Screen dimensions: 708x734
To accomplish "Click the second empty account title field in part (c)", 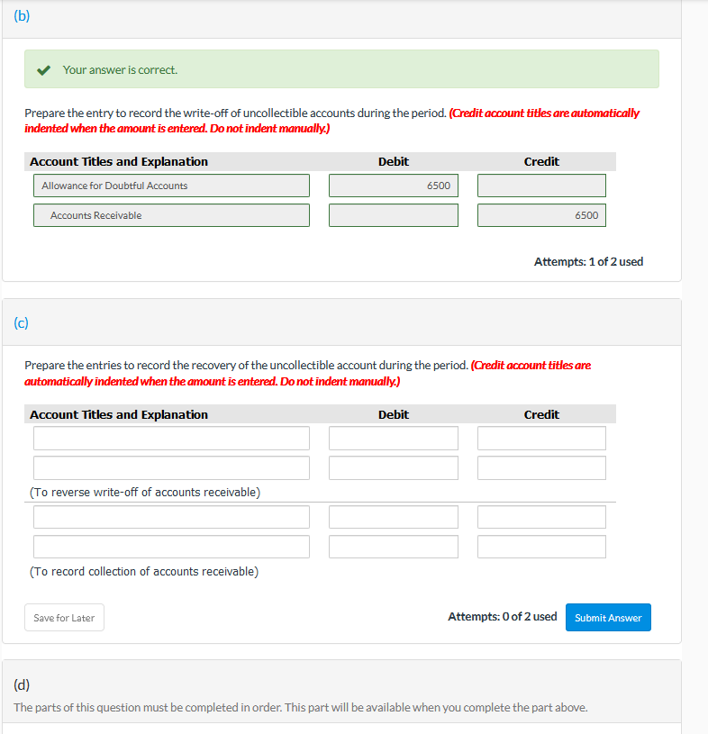I will pos(171,467).
